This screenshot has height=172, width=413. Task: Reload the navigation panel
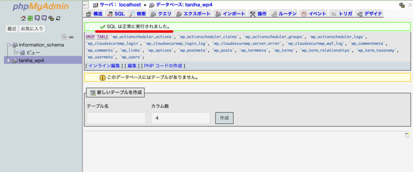tap(58, 18)
